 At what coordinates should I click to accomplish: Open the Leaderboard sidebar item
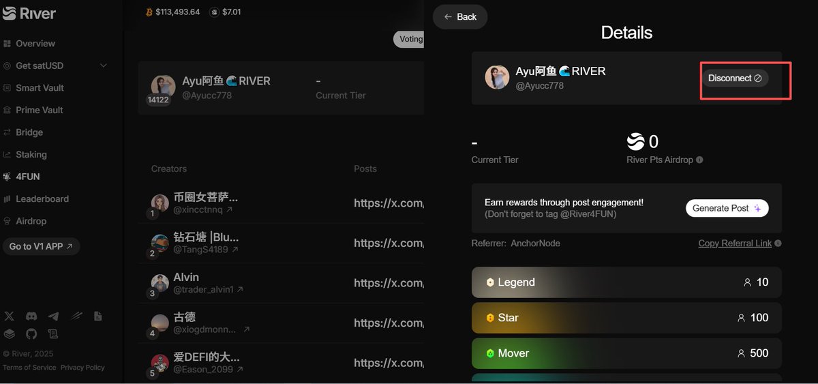click(x=37, y=199)
